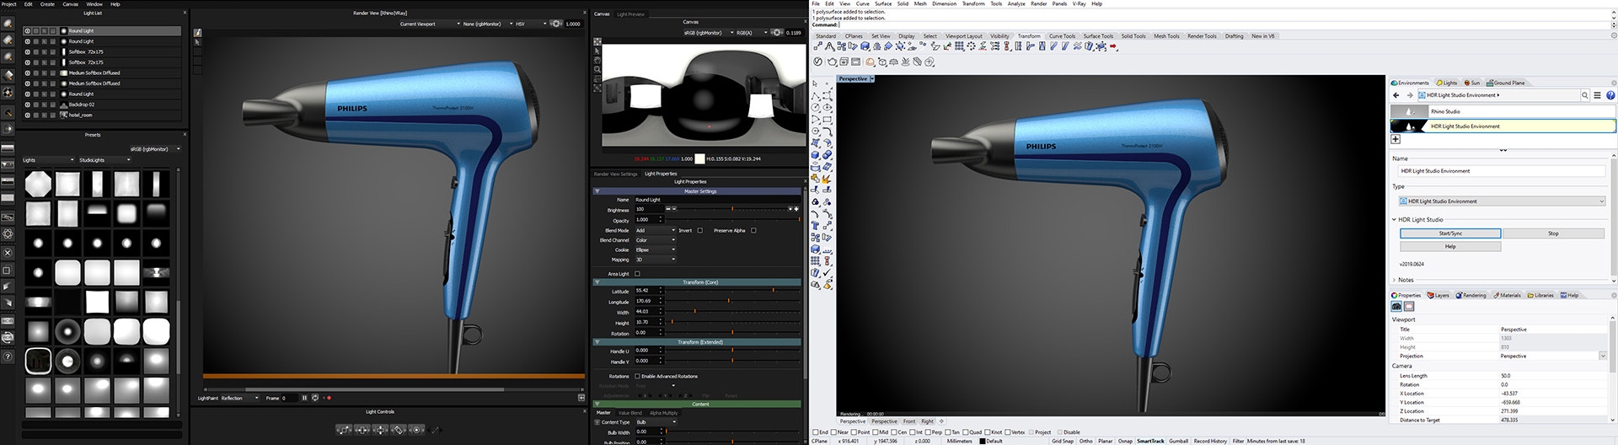Toggle visibility of Backdrop 02 light
The image size is (1618, 445).
tap(28, 105)
